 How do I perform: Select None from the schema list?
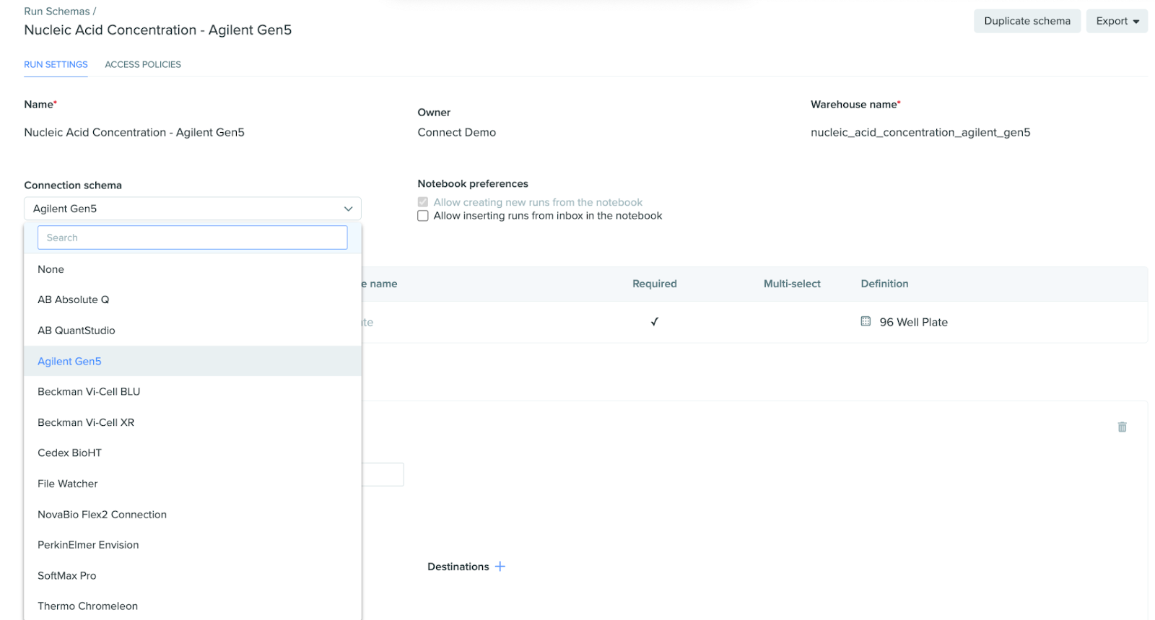point(193,269)
